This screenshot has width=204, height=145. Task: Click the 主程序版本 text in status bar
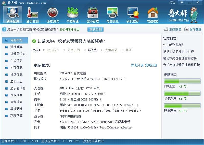point(20,141)
